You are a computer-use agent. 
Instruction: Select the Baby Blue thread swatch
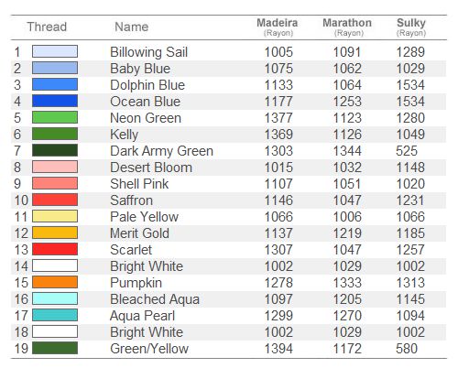[x=55, y=68]
